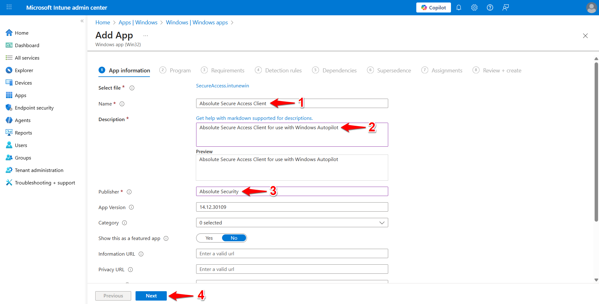Go to Windows | Windows apps breadcrumb
The width and height of the screenshot is (599, 304).
pyautogui.click(x=197, y=22)
